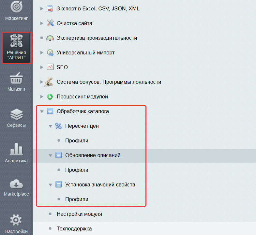The height and width of the screenshot is (235, 256).
Task: Click the Система бонусов icon
Action: click(49, 82)
